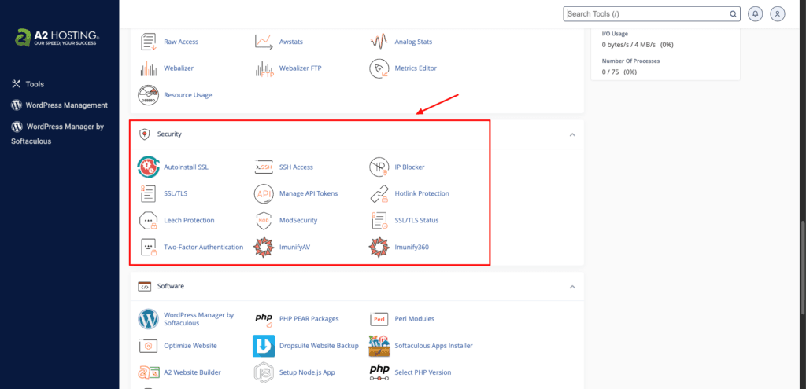Image resolution: width=806 pixels, height=389 pixels.
Task: Open the Dropsuite Website Backup icon
Action: pos(264,345)
